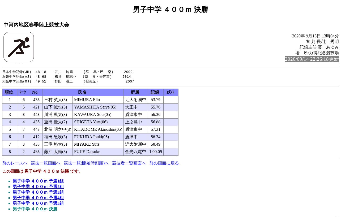This screenshot has width=341, height=217.
Task: Open 男子中学 400m 予選4組 link
Action: pyautogui.click(x=38, y=198)
